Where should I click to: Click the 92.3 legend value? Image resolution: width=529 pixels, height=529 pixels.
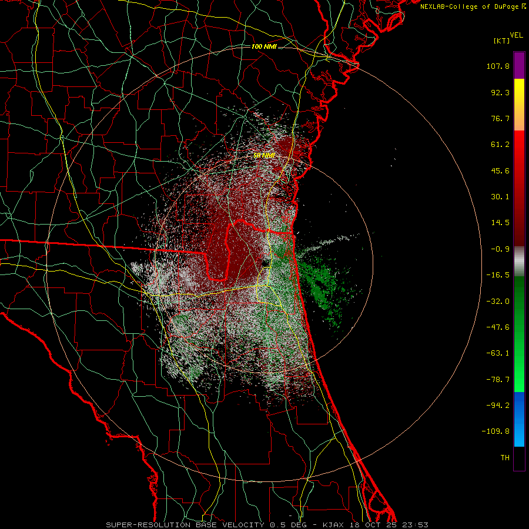500,92
